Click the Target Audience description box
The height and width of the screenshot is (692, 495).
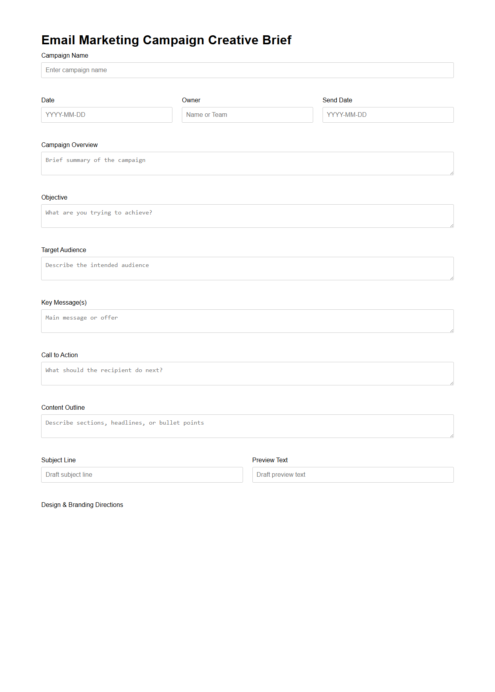coord(247,268)
